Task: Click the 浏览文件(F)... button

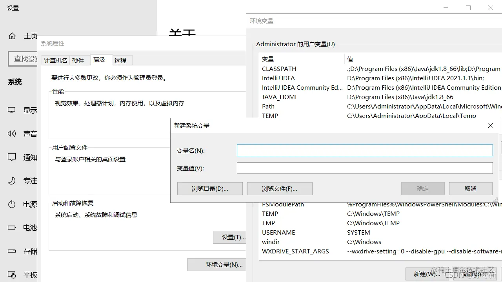Action: pyautogui.click(x=280, y=189)
